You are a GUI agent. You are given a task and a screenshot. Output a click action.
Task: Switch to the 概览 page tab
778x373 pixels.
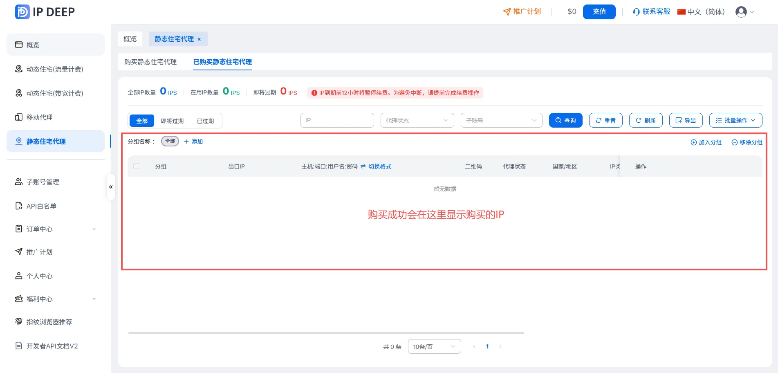click(x=130, y=39)
